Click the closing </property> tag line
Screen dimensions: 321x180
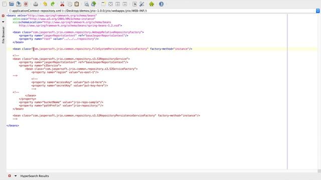[28, 99]
